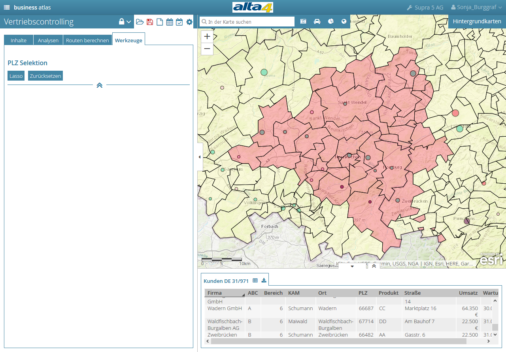Click the globe icon in map toolbar
Viewport: 506px width, 352px height.
tap(344, 21)
